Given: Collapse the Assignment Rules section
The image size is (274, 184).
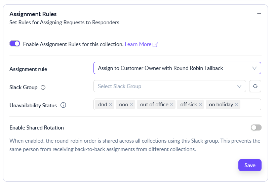Looking at the screenshot, I should point(259,13).
